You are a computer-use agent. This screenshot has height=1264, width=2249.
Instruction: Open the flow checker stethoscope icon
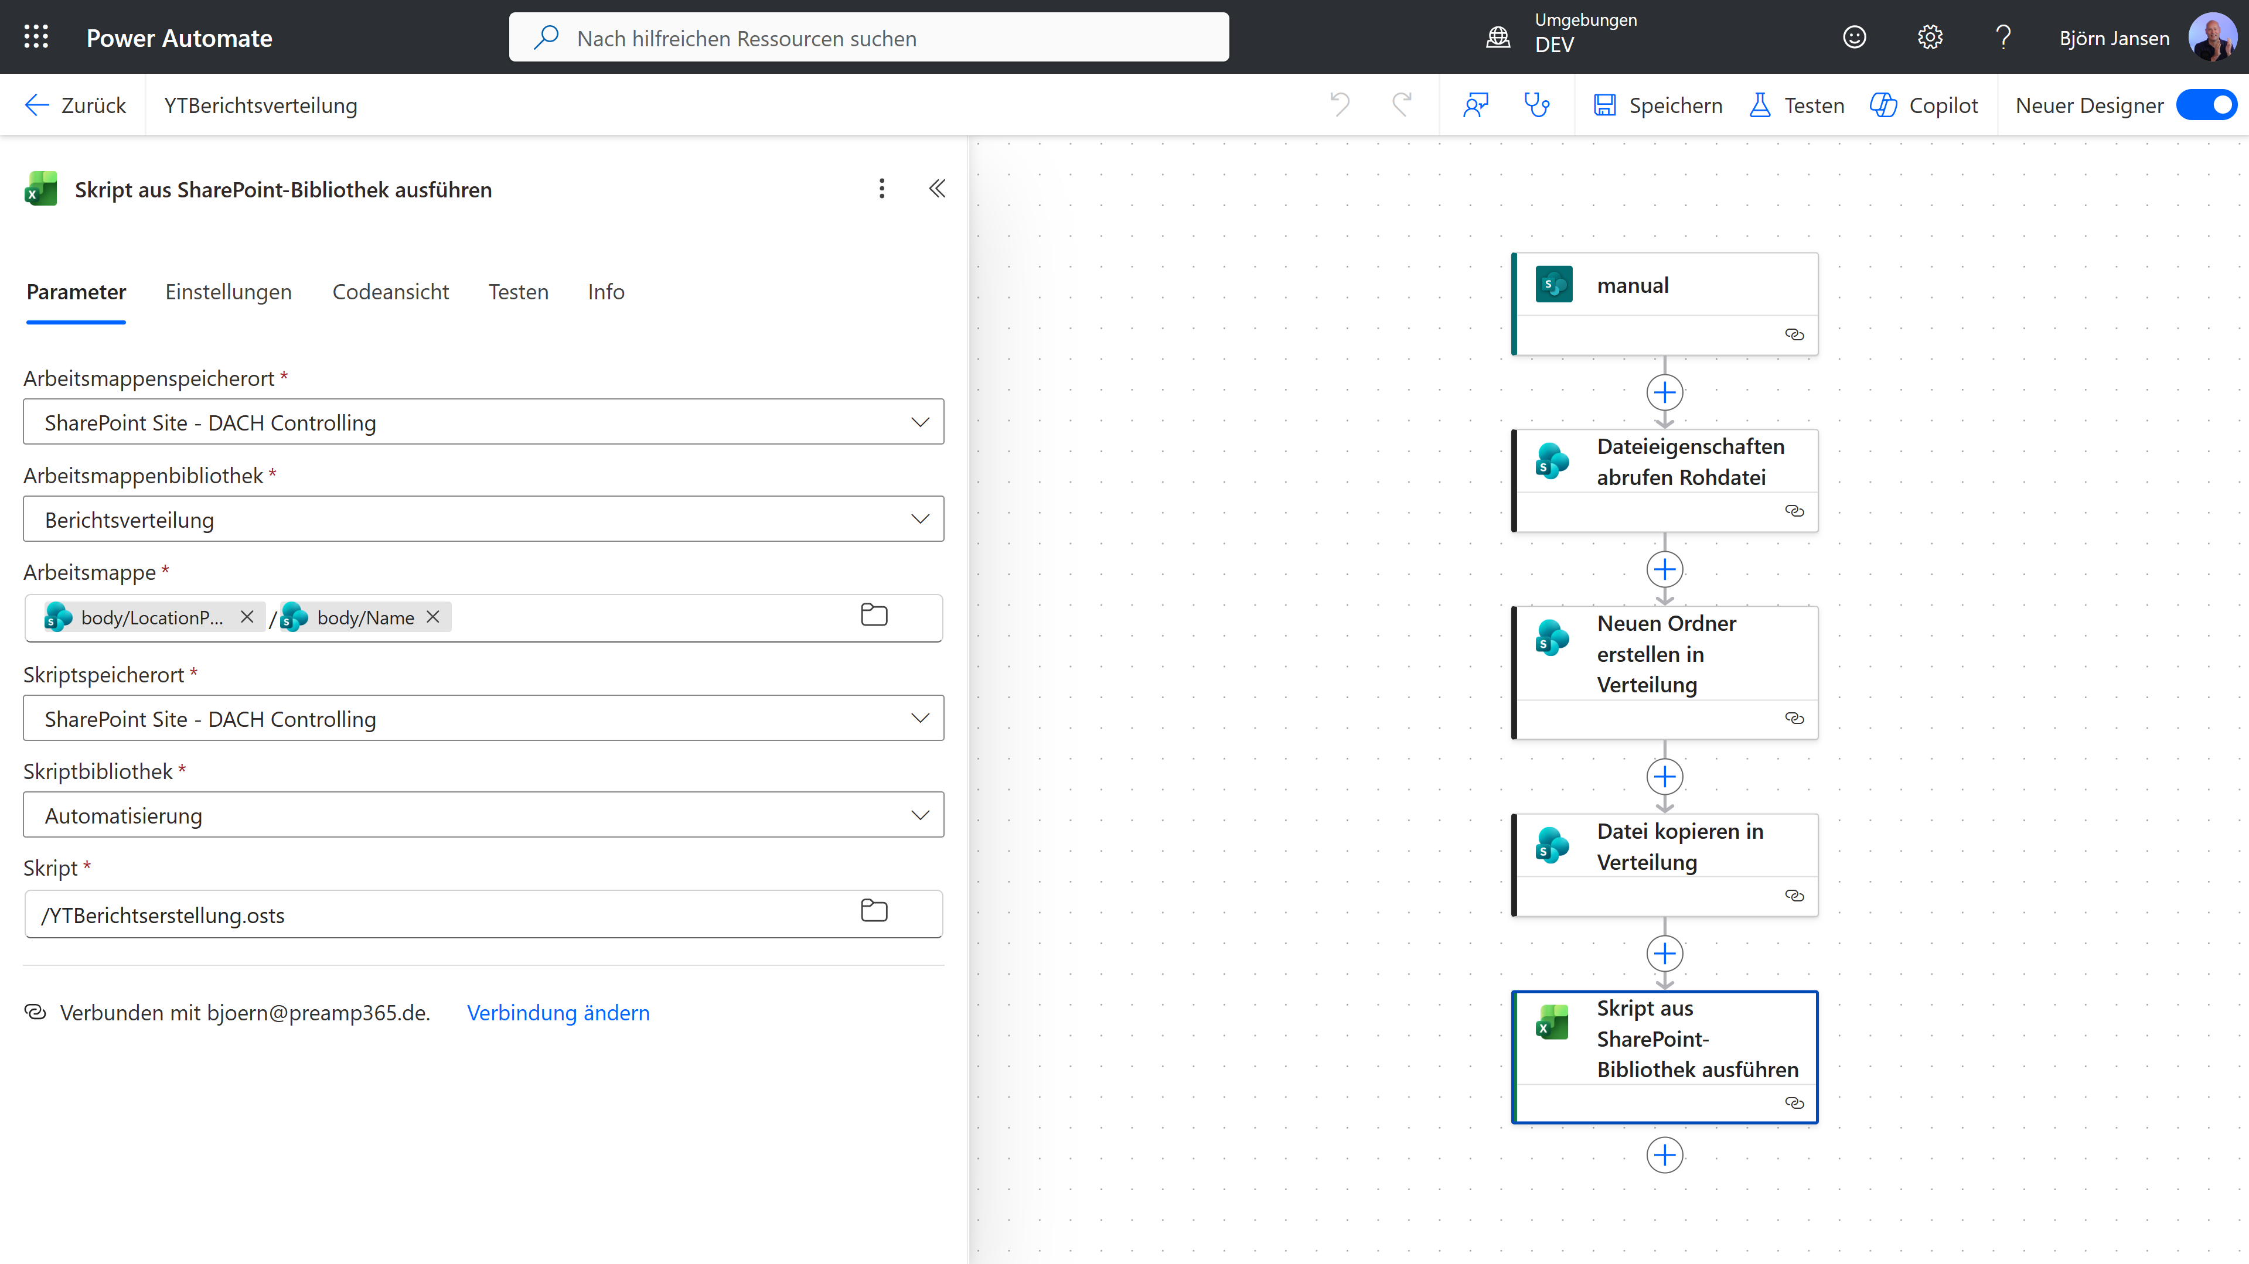click(x=1536, y=105)
